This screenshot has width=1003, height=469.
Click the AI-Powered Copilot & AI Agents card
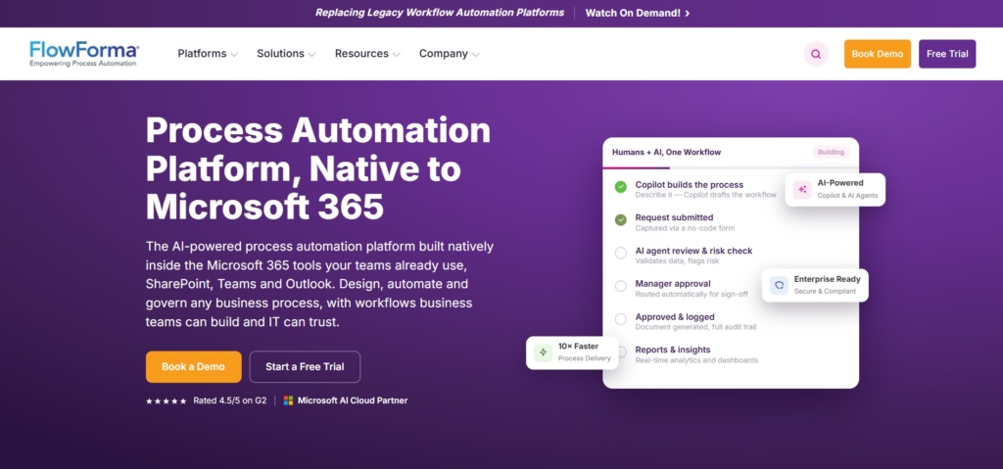tap(835, 189)
